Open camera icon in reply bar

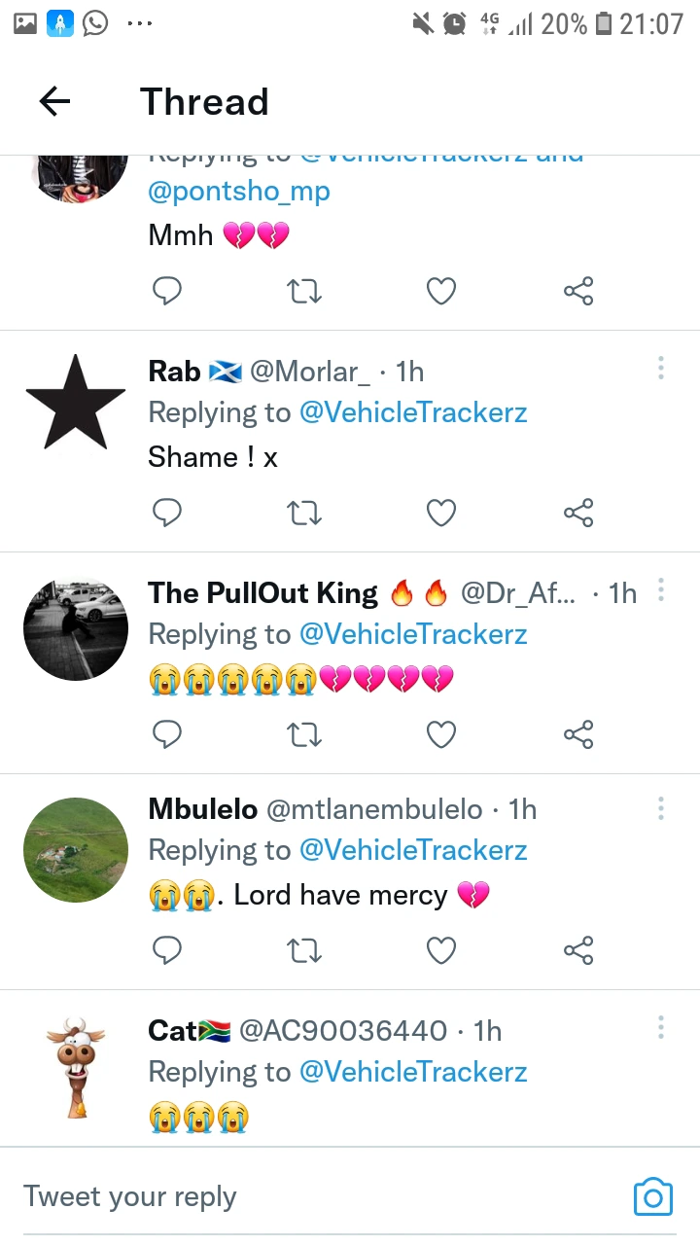(652, 1196)
